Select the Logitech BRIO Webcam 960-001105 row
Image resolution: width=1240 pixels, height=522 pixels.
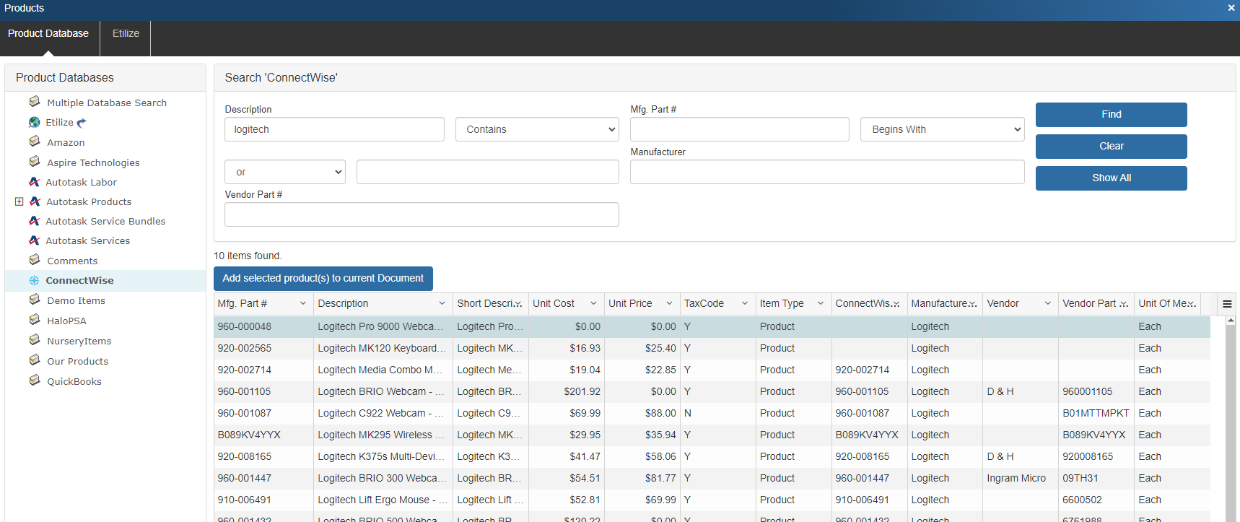pos(505,391)
